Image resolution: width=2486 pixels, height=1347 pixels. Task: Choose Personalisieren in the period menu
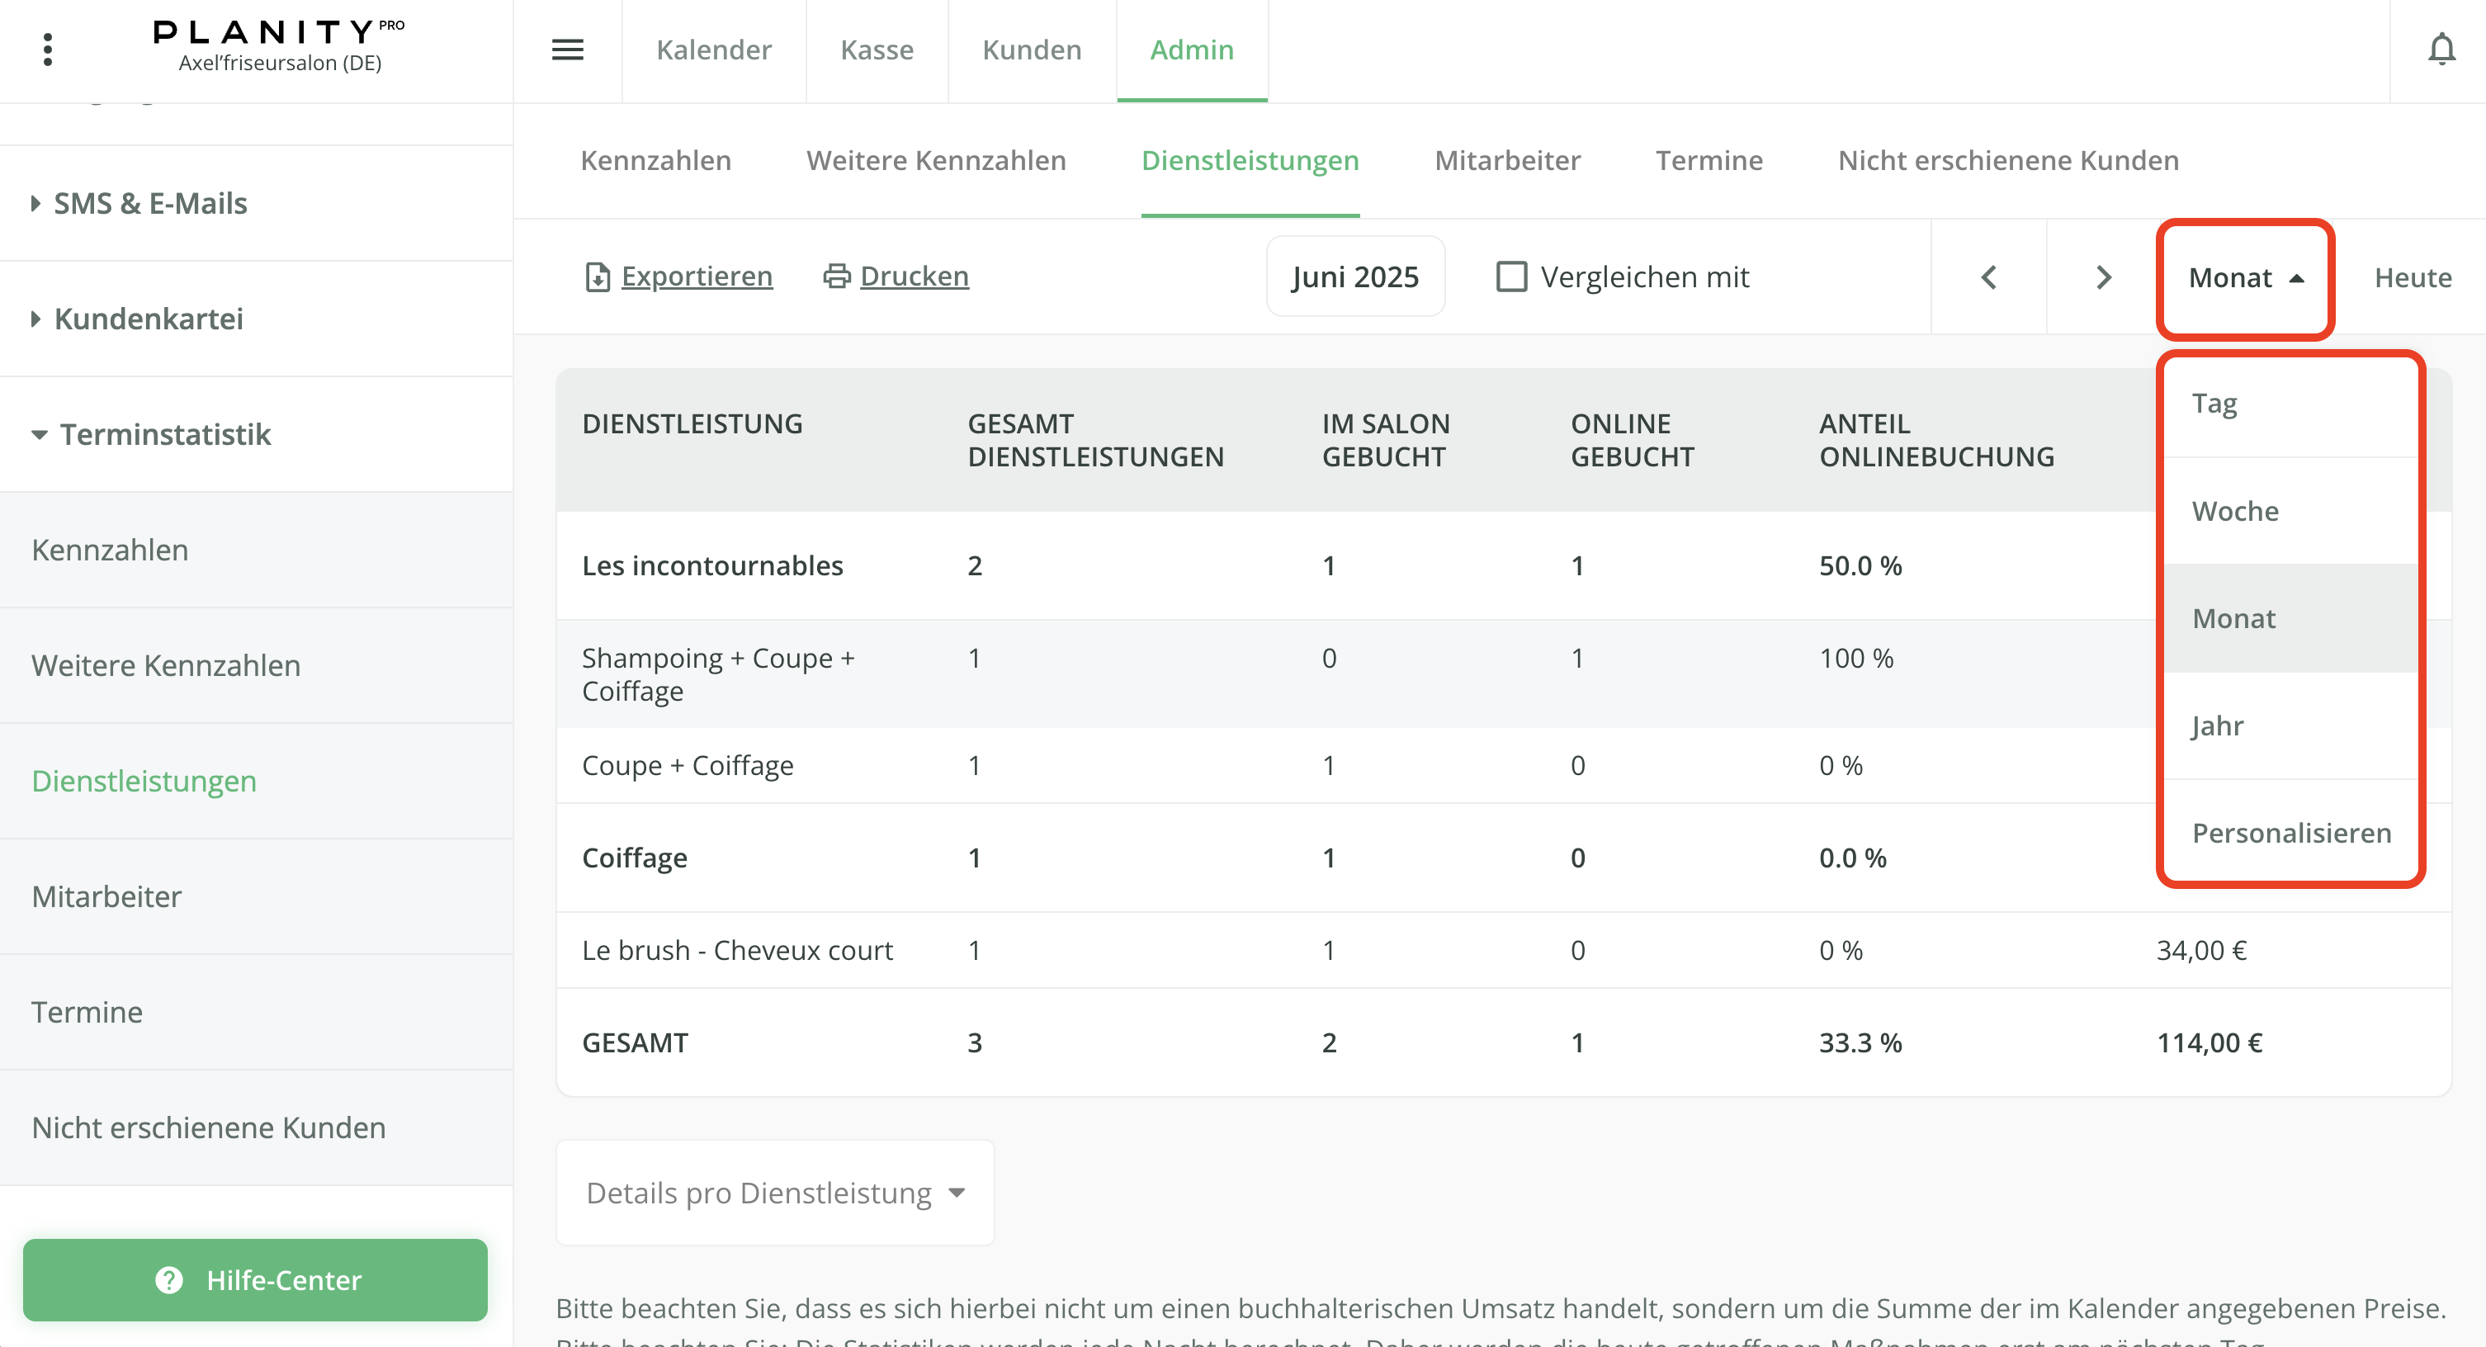click(2291, 833)
